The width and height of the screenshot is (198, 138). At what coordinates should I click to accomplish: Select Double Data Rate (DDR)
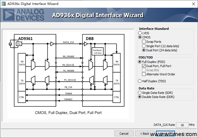coord(140,97)
